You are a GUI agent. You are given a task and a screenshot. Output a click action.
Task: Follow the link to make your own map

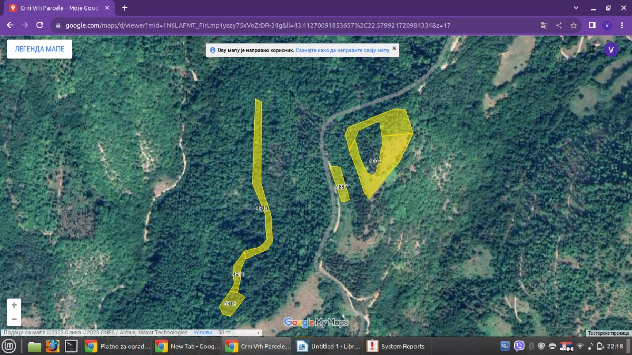pyautogui.click(x=342, y=50)
